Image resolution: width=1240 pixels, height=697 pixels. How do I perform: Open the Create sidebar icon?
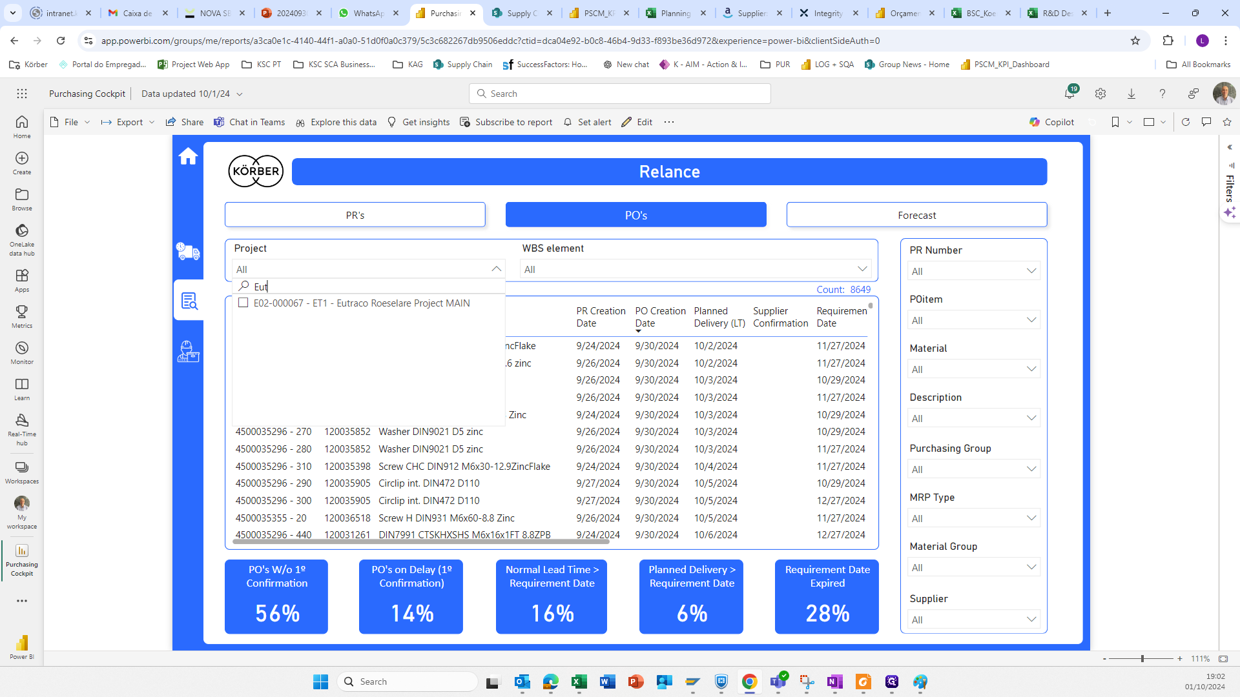point(22,163)
